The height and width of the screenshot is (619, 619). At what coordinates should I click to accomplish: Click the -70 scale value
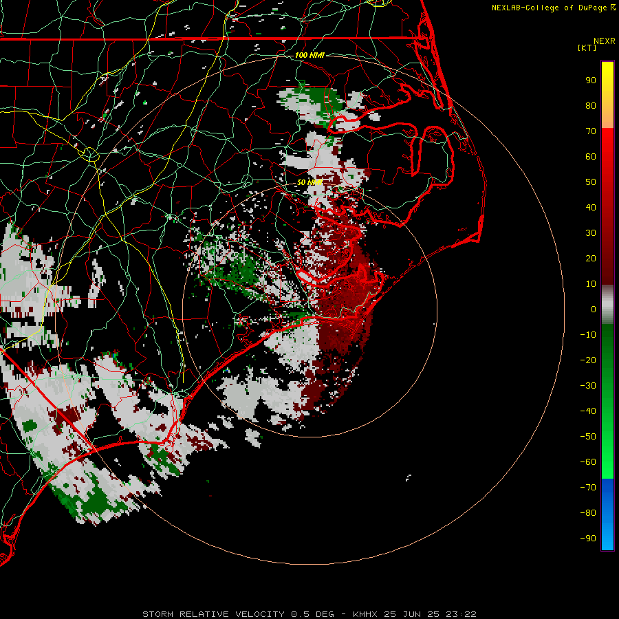[x=588, y=488]
